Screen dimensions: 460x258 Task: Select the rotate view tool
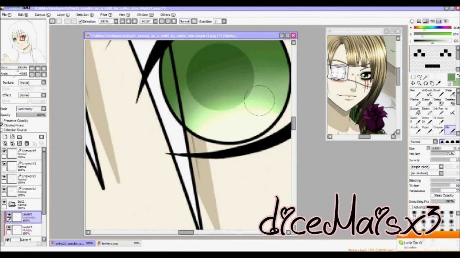coord(425,83)
